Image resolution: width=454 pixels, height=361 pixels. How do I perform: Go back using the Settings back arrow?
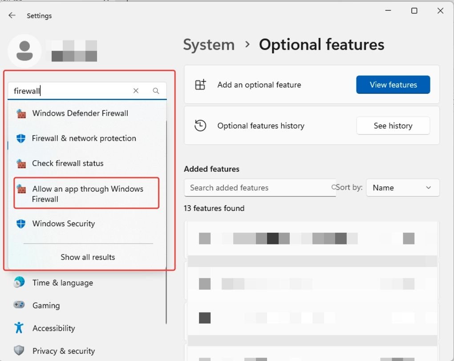coord(12,15)
